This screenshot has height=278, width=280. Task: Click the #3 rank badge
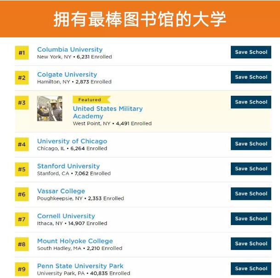click(x=22, y=103)
